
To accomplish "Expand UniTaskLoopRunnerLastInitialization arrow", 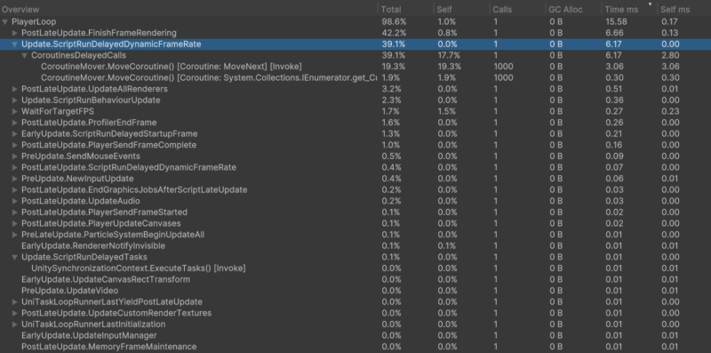I will pyautogui.click(x=14, y=325).
